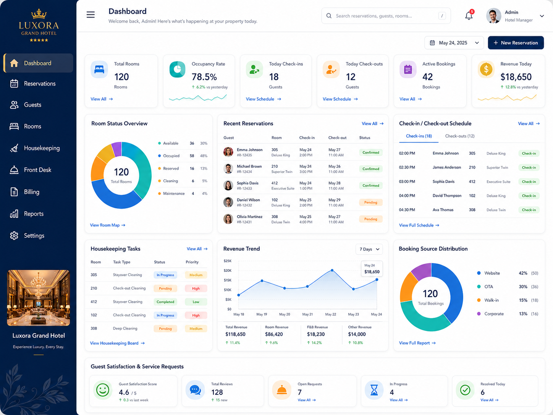The image size is (553, 415).
Task: Click the Total Reviews chat bubble icon
Action: (195, 390)
